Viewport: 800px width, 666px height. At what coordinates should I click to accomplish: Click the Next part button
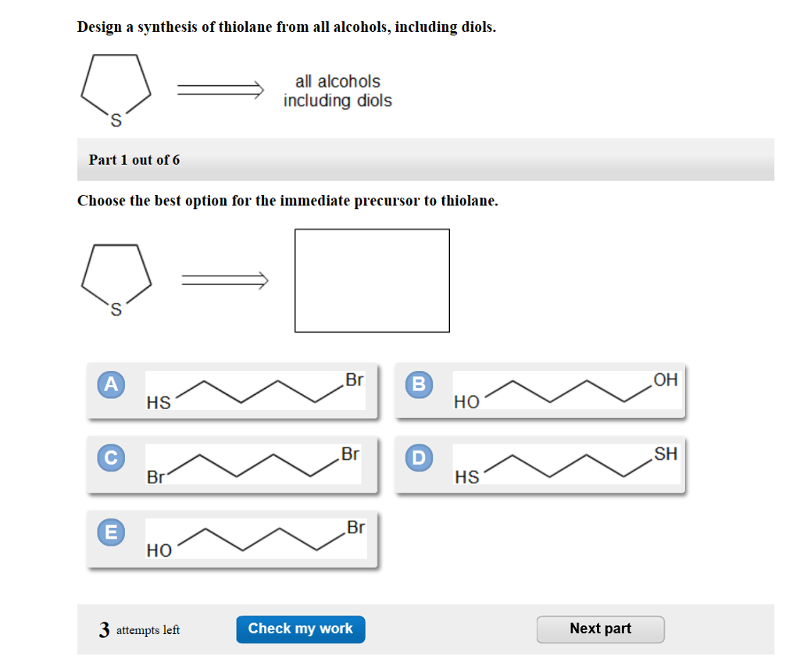pyautogui.click(x=600, y=629)
